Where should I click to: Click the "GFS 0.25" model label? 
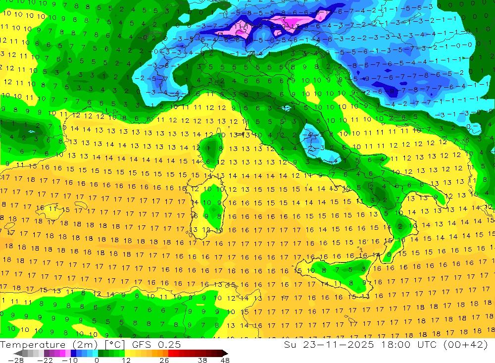point(156,345)
